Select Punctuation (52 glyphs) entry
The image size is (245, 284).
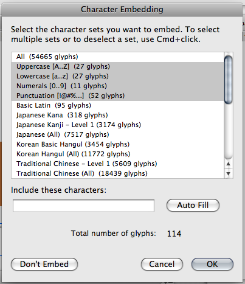118,95
